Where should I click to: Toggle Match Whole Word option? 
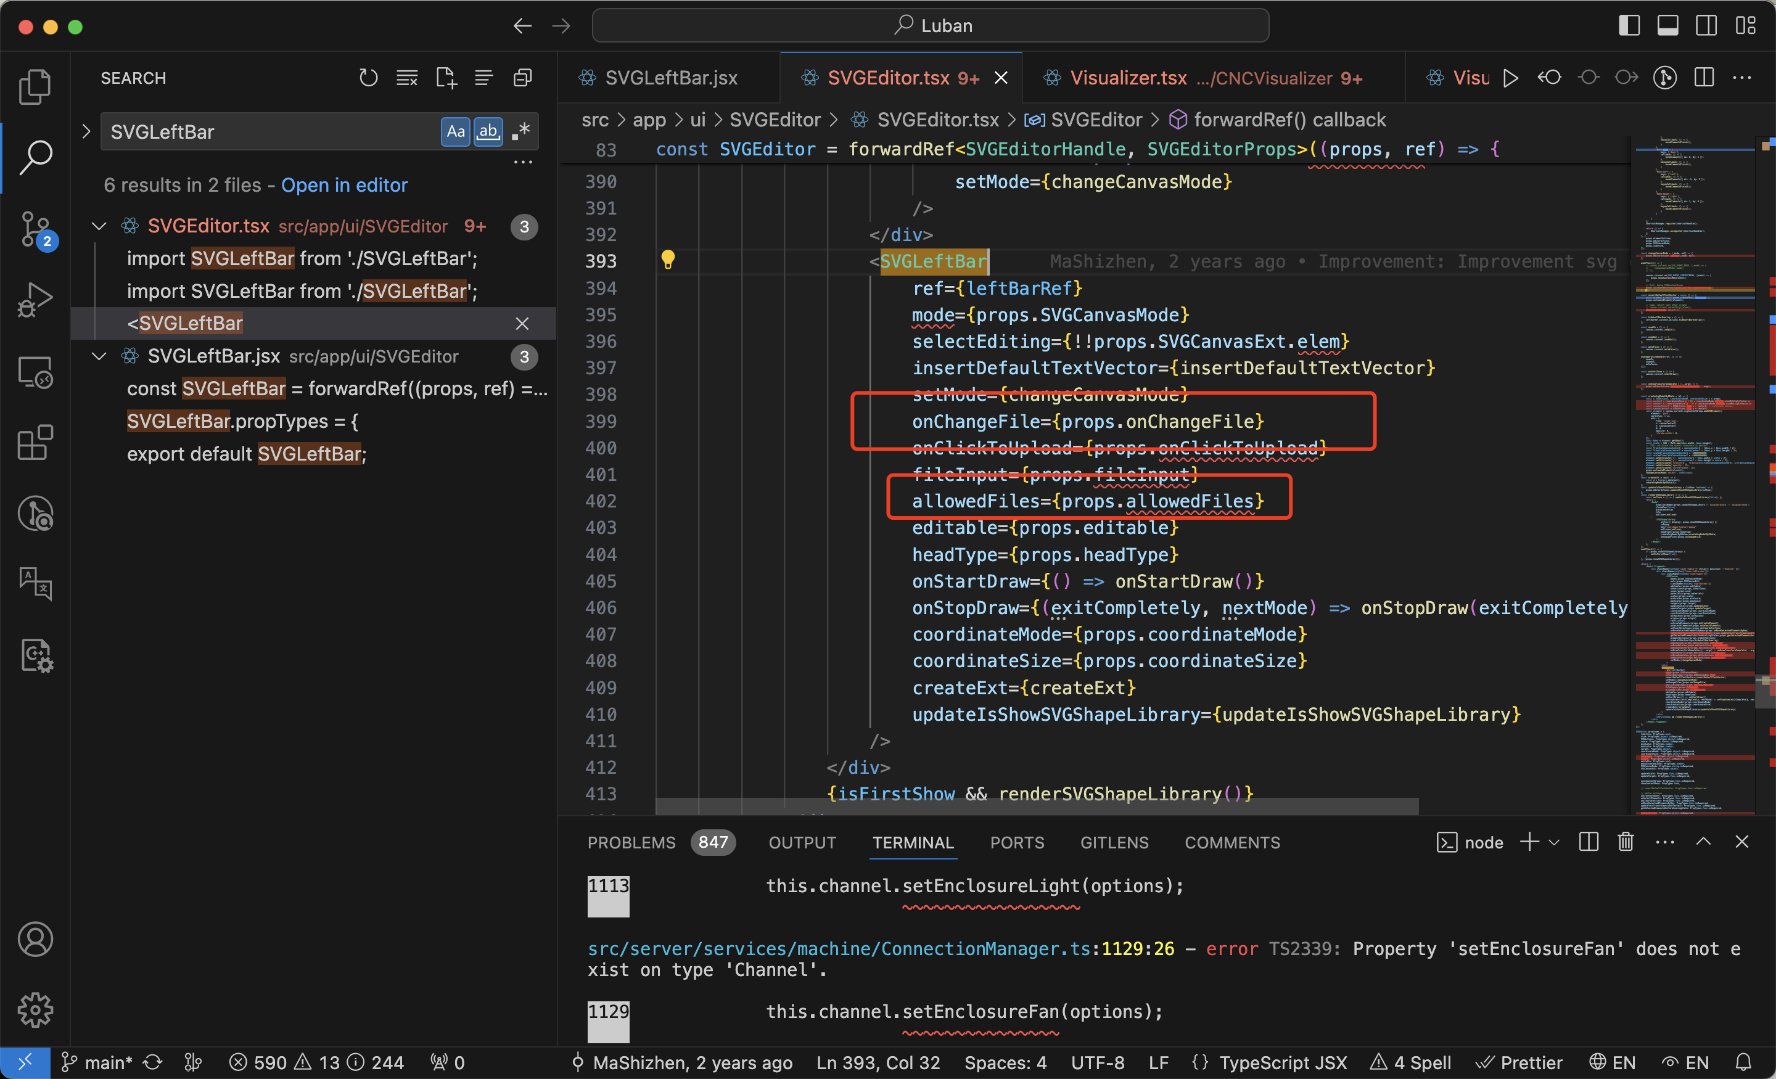point(488,131)
